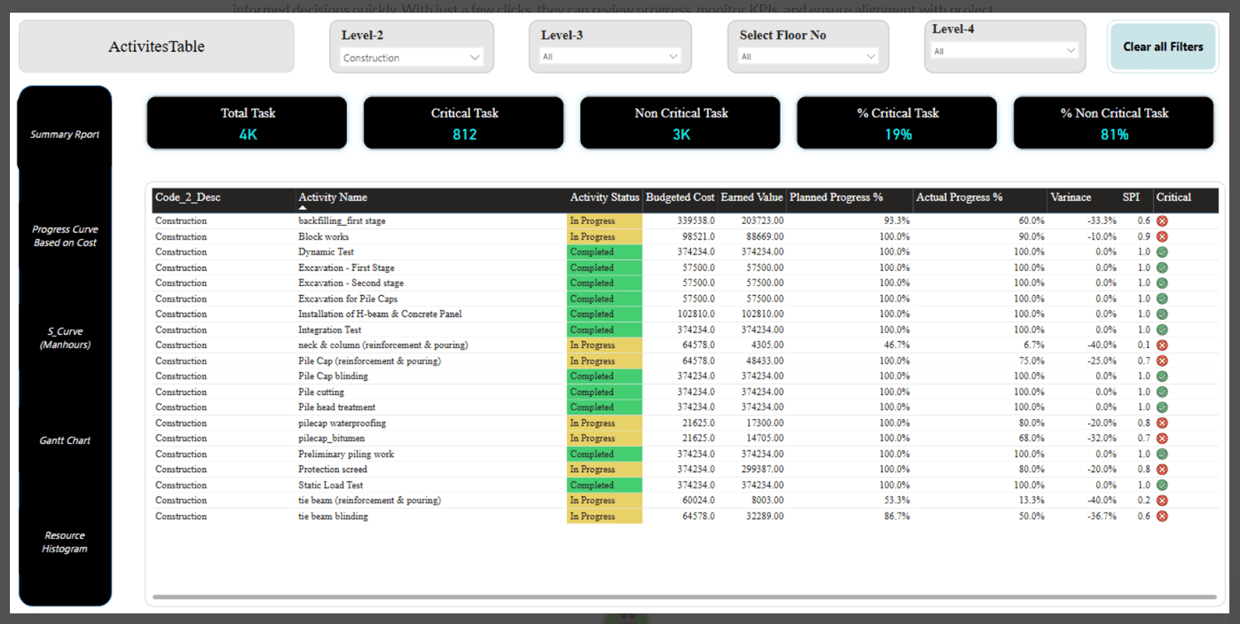Select the Critical Task 812 card

pos(464,123)
